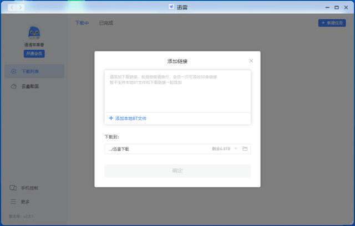The image size is (355, 226).
Task: Click the 添加本地BT文件 link
Action: [x=131, y=118]
